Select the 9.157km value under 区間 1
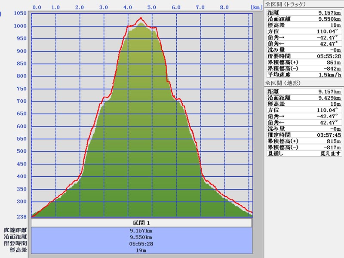Screen dimensions: 344x258 coord(141,230)
